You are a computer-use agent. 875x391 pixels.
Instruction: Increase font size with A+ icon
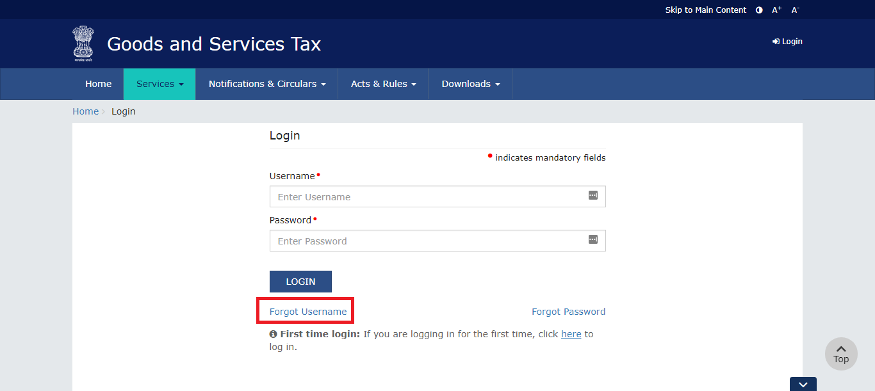(x=776, y=10)
